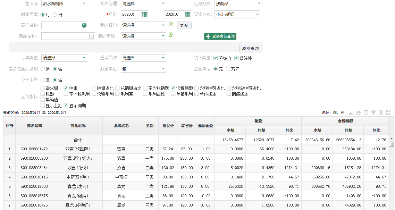Viewport: 395px width, 210px height.
Task: Click the 真龙(锦绣) product name cell
Action: coord(78,196)
